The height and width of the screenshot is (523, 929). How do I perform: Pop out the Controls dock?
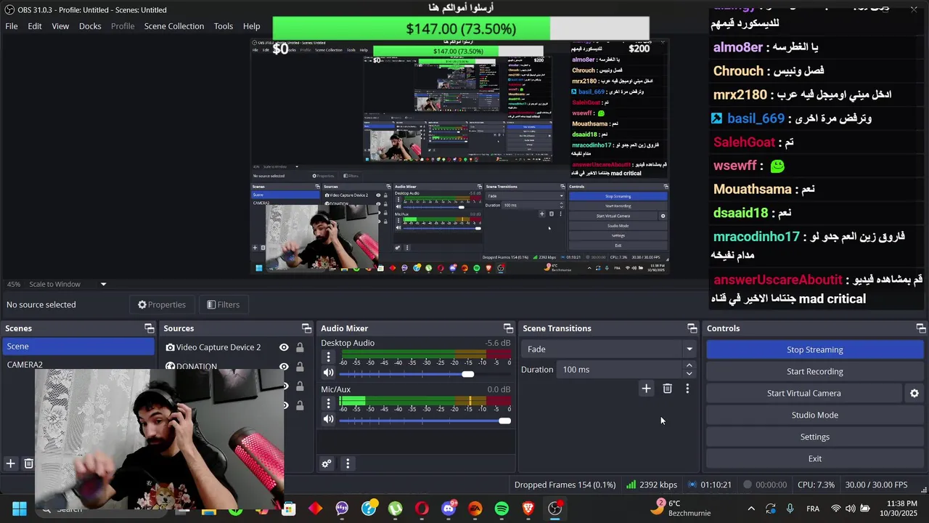pyautogui.click(x=920, y=328)
